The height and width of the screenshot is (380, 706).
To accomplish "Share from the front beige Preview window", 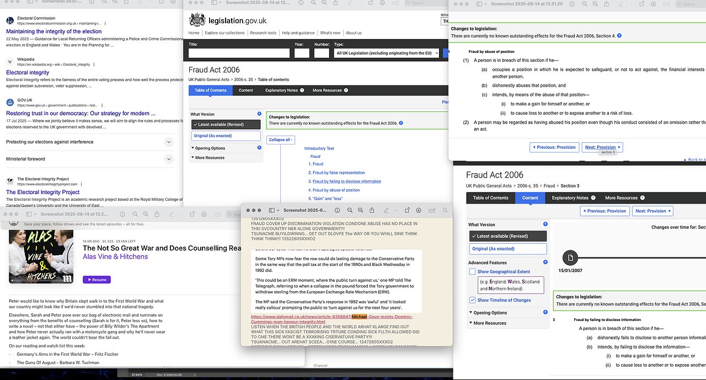I will [372, 211].
